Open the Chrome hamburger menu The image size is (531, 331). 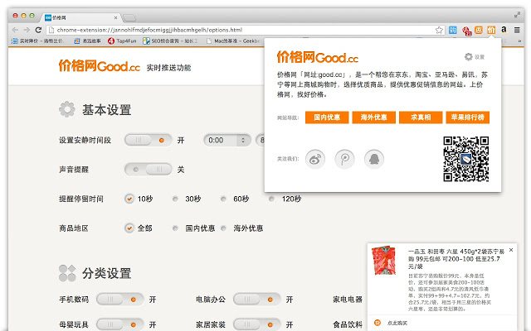pyautogui.click(x=517, y=30)
